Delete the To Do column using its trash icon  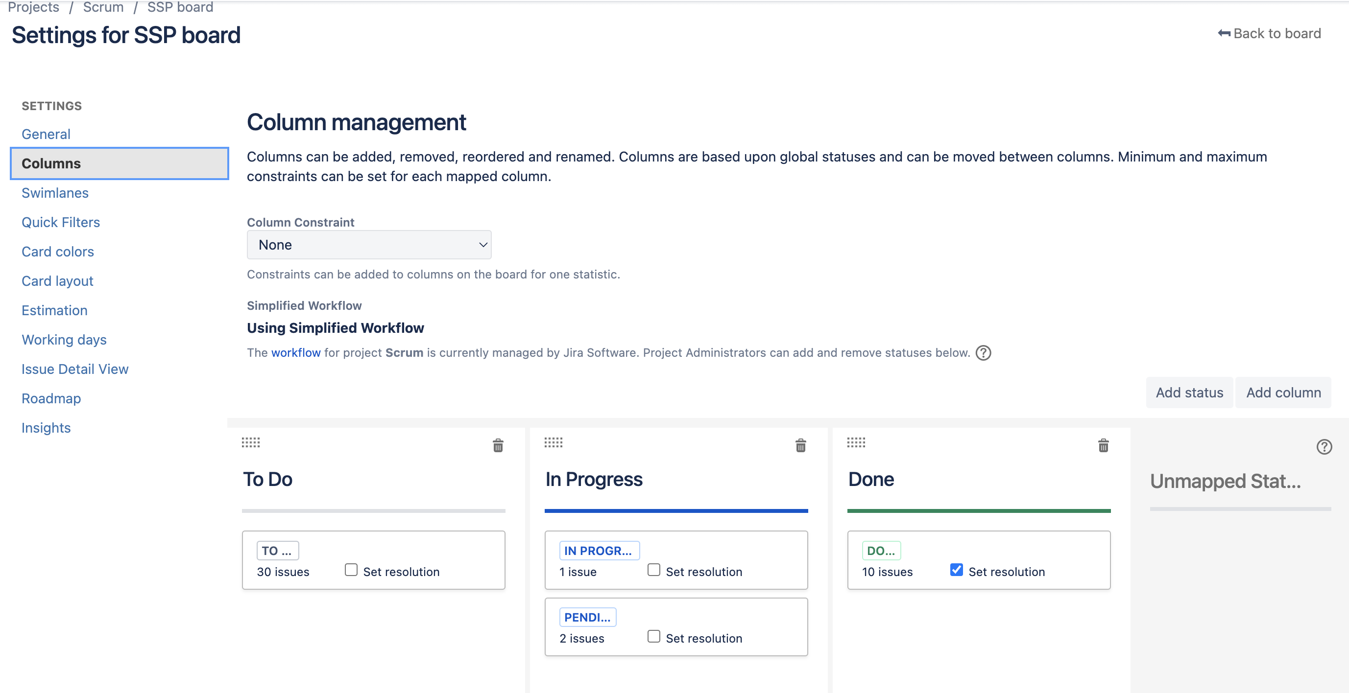coord(498,445)
